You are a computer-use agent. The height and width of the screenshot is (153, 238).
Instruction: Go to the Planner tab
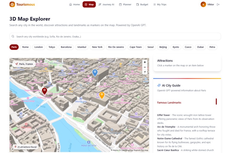[x=125, y=4]
